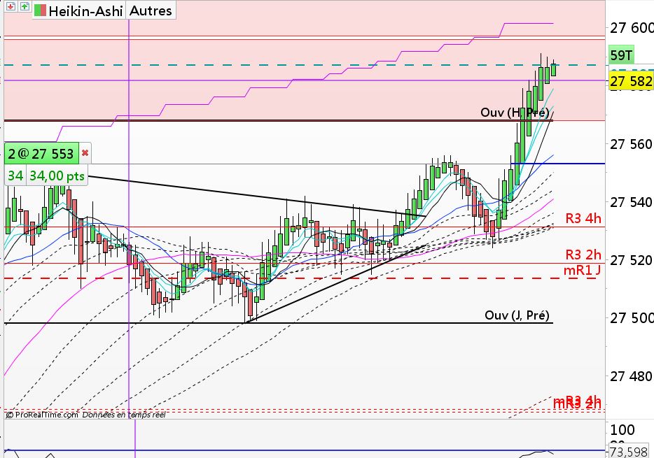
Task: Click the green 34 profit value
Action: 15,176
